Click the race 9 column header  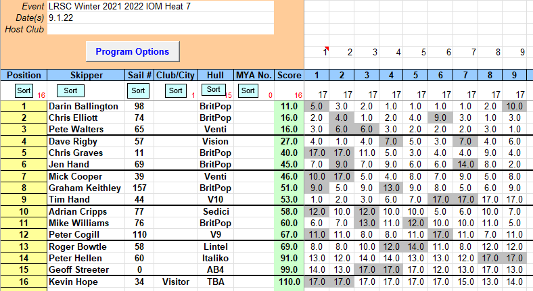tap(520, 75)
